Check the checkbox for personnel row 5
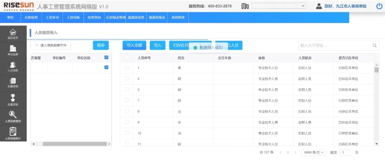This screenshot has height=161, width=385. click(x=127, y=89)
